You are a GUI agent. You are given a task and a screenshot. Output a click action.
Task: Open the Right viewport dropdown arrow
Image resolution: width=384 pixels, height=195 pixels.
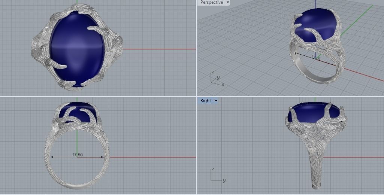pos(216,101)
